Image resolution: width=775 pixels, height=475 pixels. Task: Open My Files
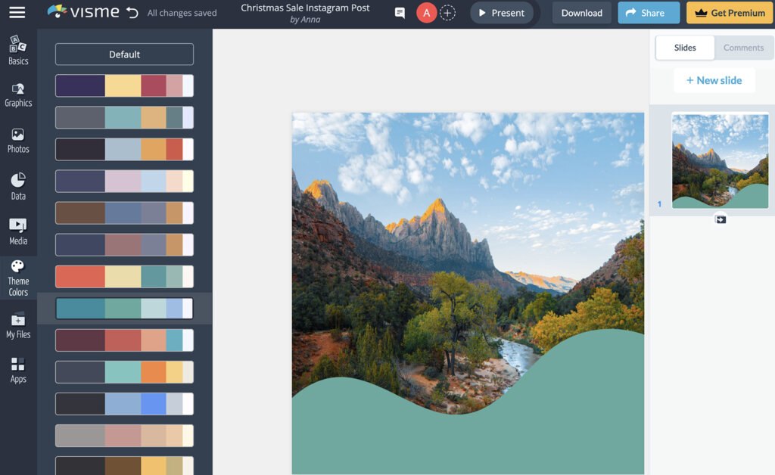pos(17,324)
